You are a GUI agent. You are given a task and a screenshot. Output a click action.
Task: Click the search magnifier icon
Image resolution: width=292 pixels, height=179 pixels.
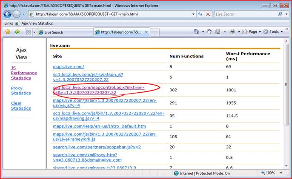coord(280,14)
